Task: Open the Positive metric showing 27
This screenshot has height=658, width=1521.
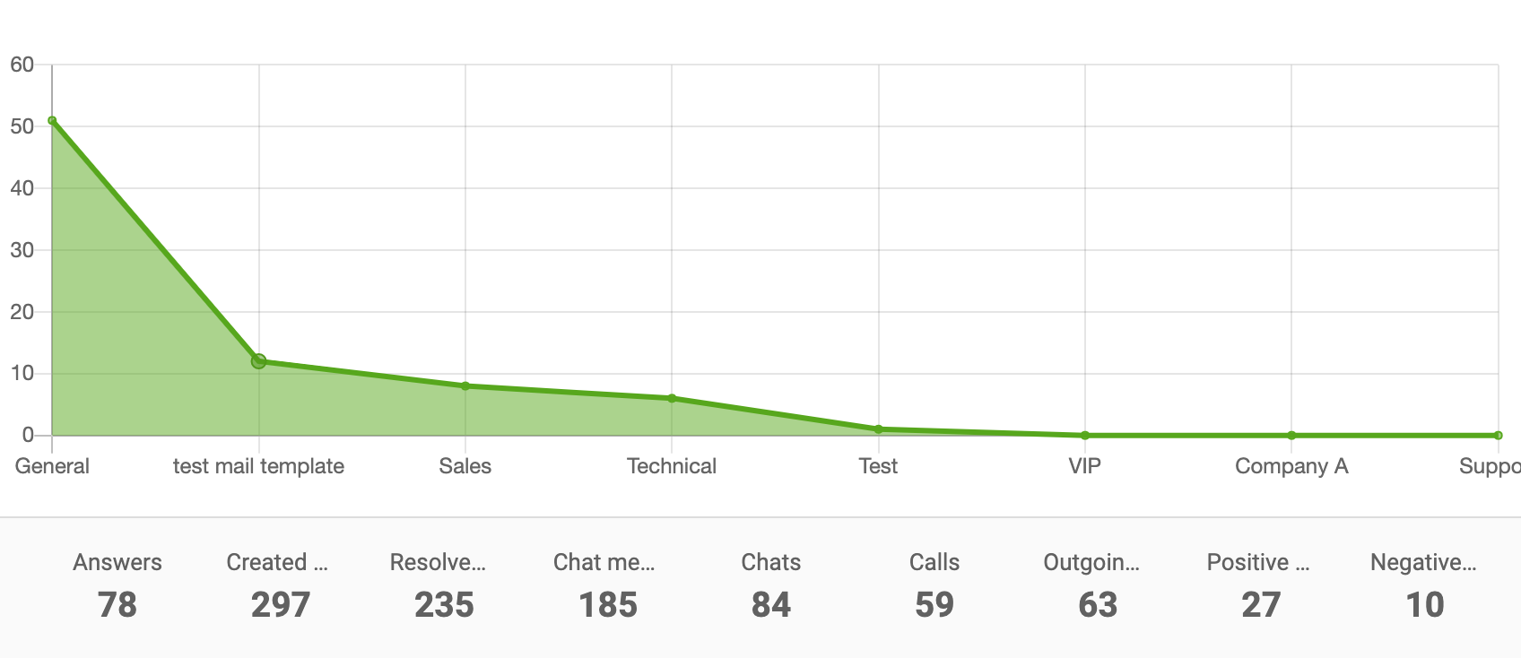Action: coord(1261,586)
